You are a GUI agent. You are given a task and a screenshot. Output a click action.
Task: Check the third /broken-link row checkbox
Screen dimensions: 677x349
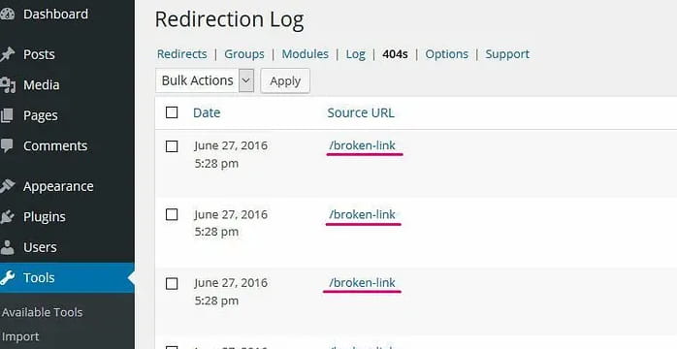click(x=172, y=283)
